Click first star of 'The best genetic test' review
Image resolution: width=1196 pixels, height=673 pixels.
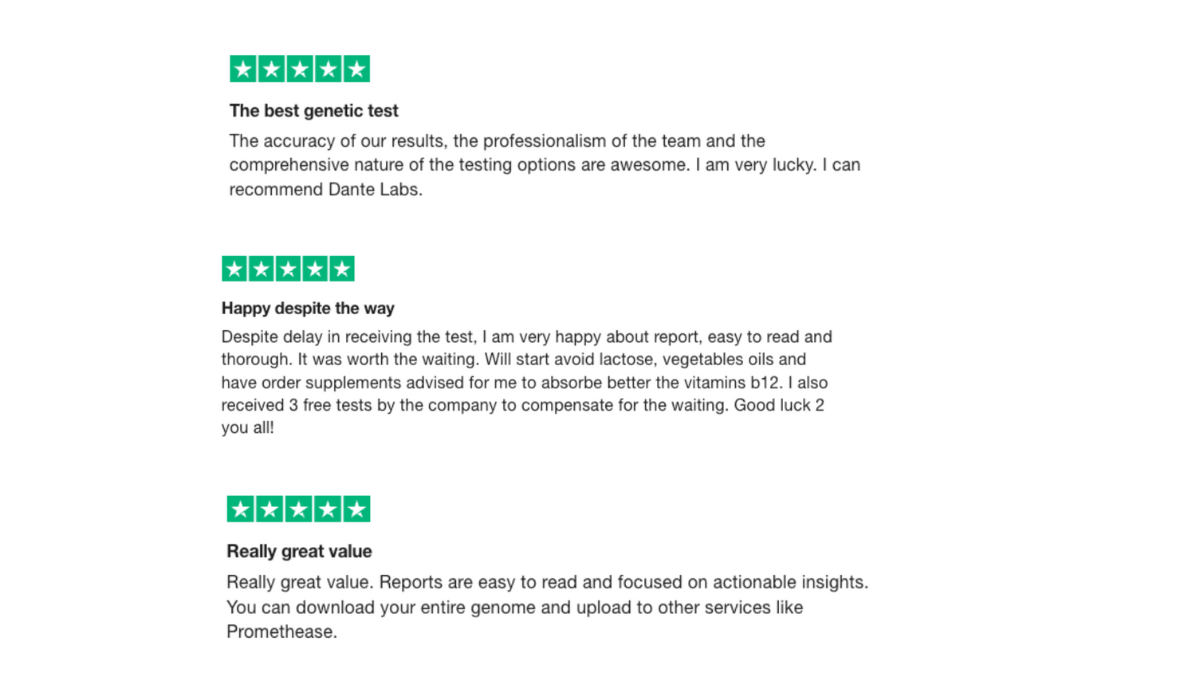pos(243,69)
